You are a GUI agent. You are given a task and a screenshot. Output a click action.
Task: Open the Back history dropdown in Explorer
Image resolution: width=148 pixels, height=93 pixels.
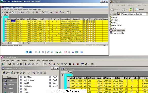tap(120, 10)
